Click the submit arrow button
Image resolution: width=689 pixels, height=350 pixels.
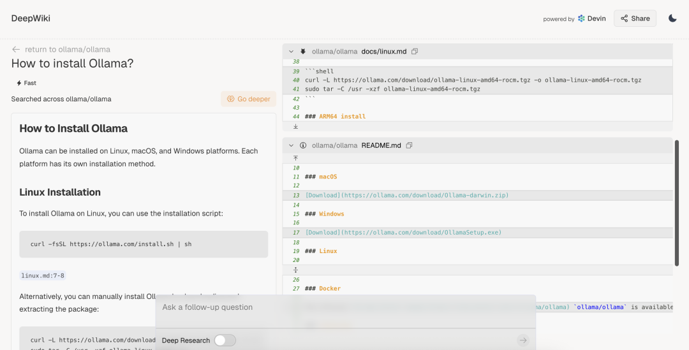click(523, 340)
